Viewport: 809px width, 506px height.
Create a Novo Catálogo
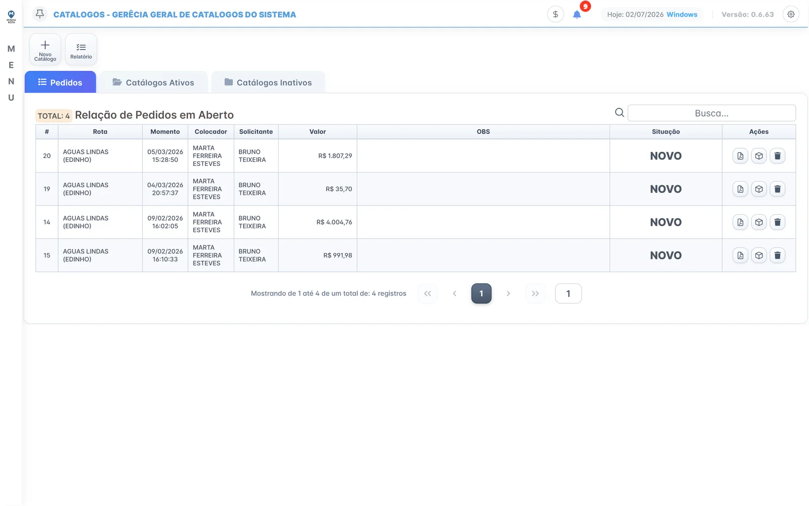[x=45, y=50]
